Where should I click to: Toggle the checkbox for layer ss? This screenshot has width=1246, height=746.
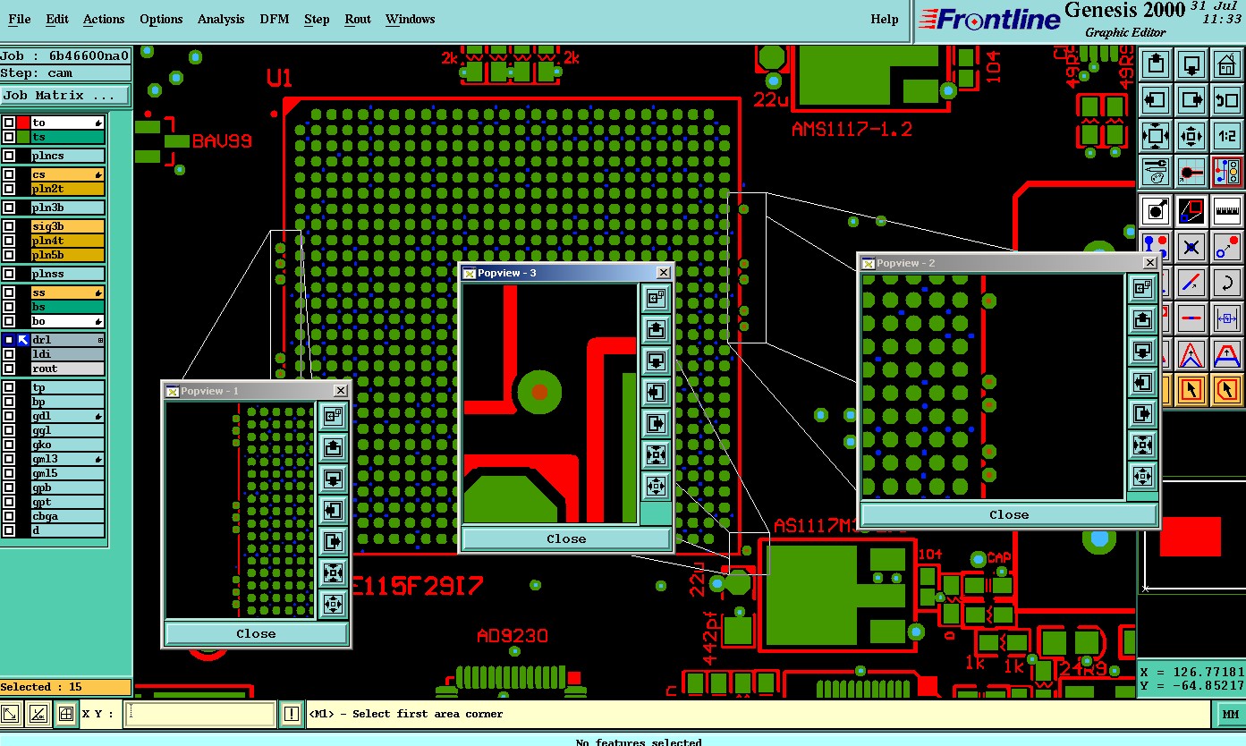(9, 292)
